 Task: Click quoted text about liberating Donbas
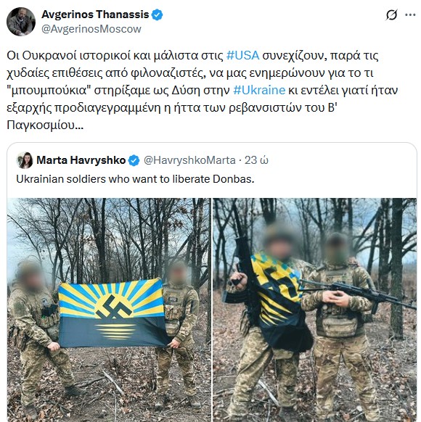(135, 179)
